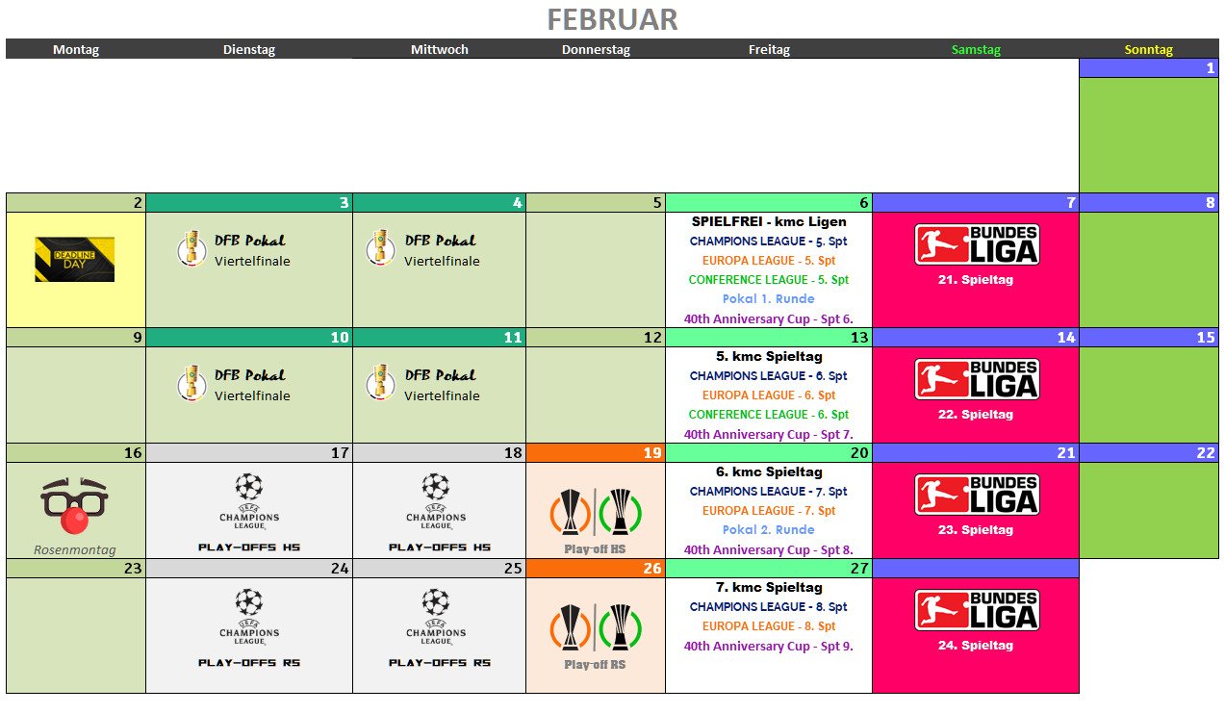The height and width of the screenshot is (713, 1225).
Task: Select the FEBRUAR month title
Action: 612,19
